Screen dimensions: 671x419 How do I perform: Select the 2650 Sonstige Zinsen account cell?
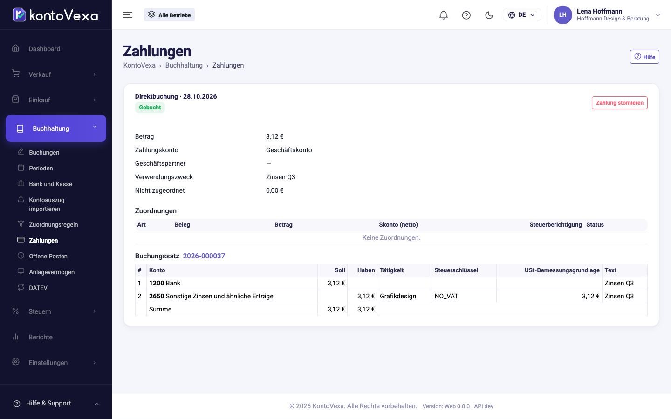point(232,296)
